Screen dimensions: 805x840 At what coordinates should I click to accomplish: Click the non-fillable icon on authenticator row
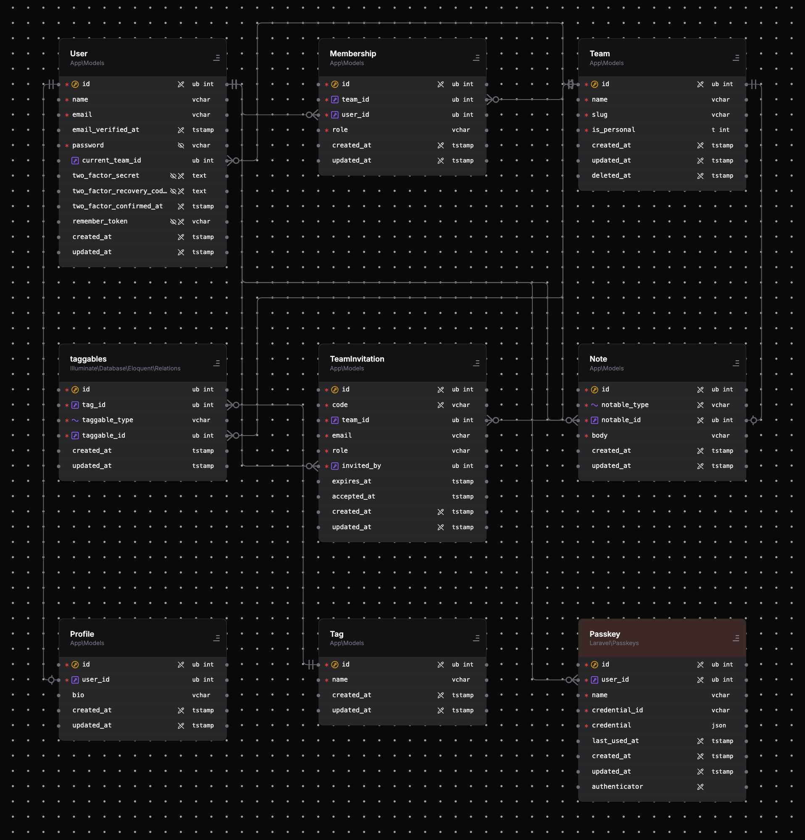coord(700,787)
